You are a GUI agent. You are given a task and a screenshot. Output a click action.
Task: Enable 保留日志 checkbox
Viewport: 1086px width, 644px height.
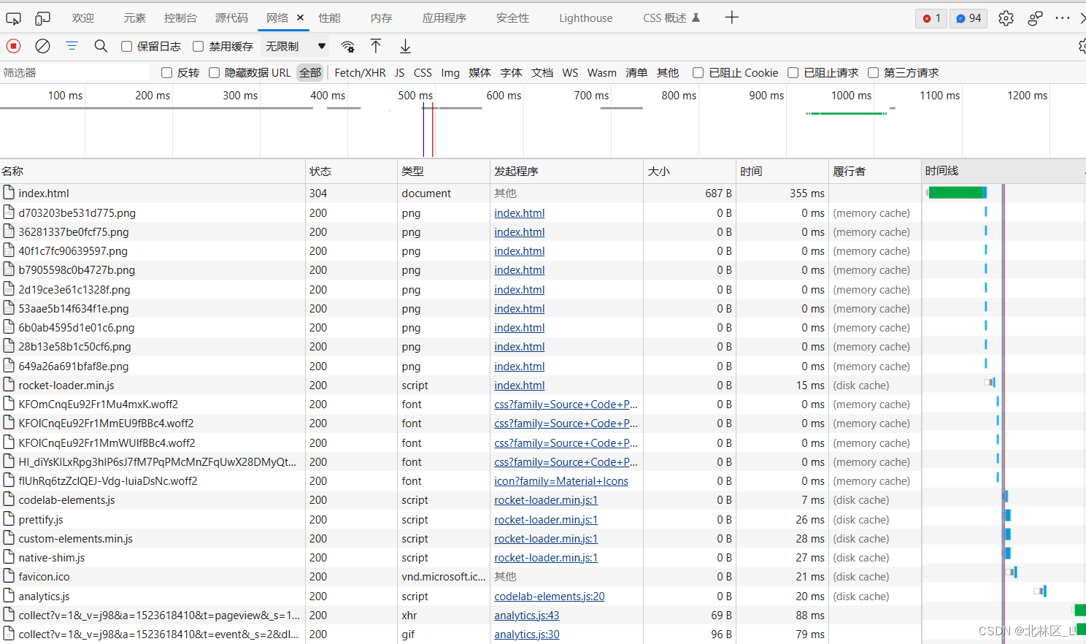pyautogui.click(x=126, y=46)
